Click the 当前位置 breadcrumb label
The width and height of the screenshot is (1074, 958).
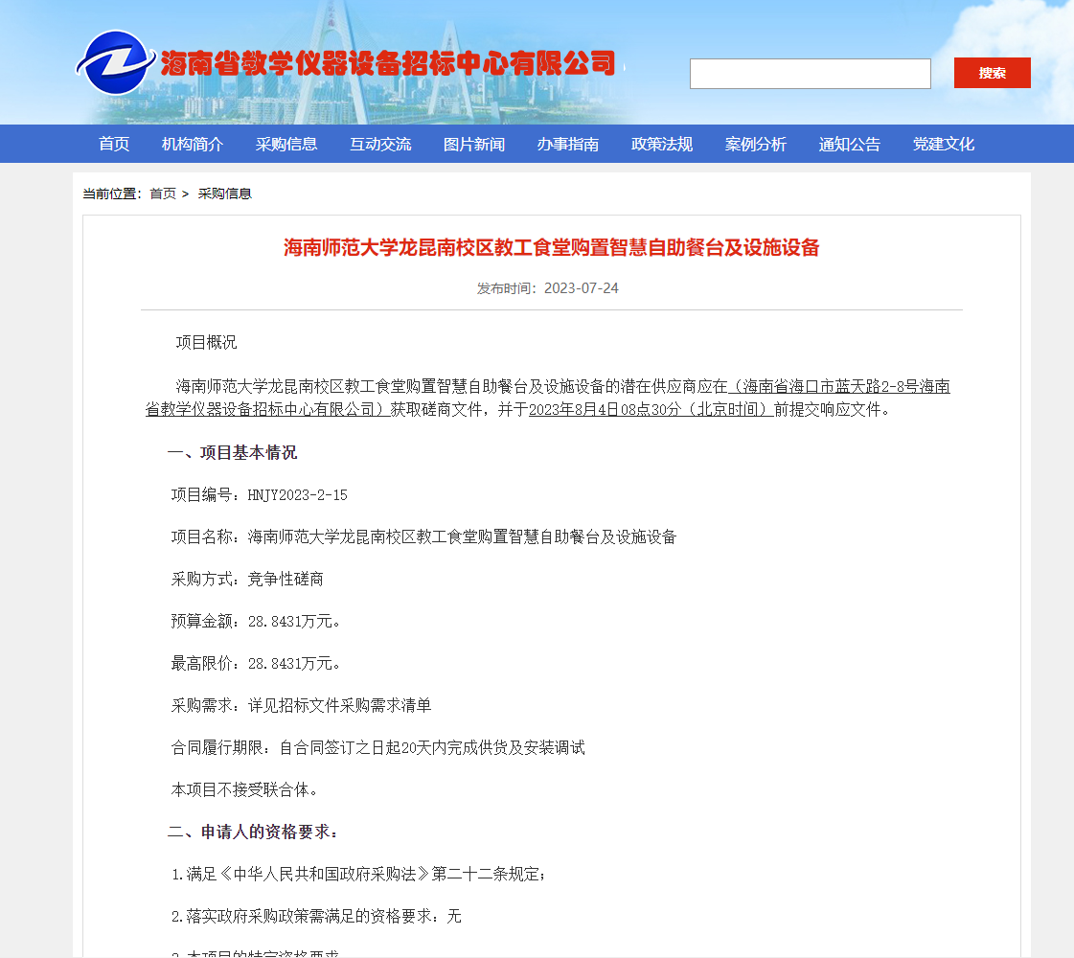(112, 194)
